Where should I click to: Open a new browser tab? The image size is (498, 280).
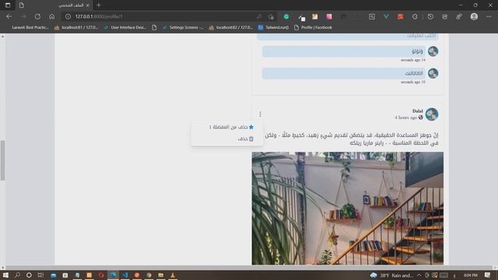99,5
